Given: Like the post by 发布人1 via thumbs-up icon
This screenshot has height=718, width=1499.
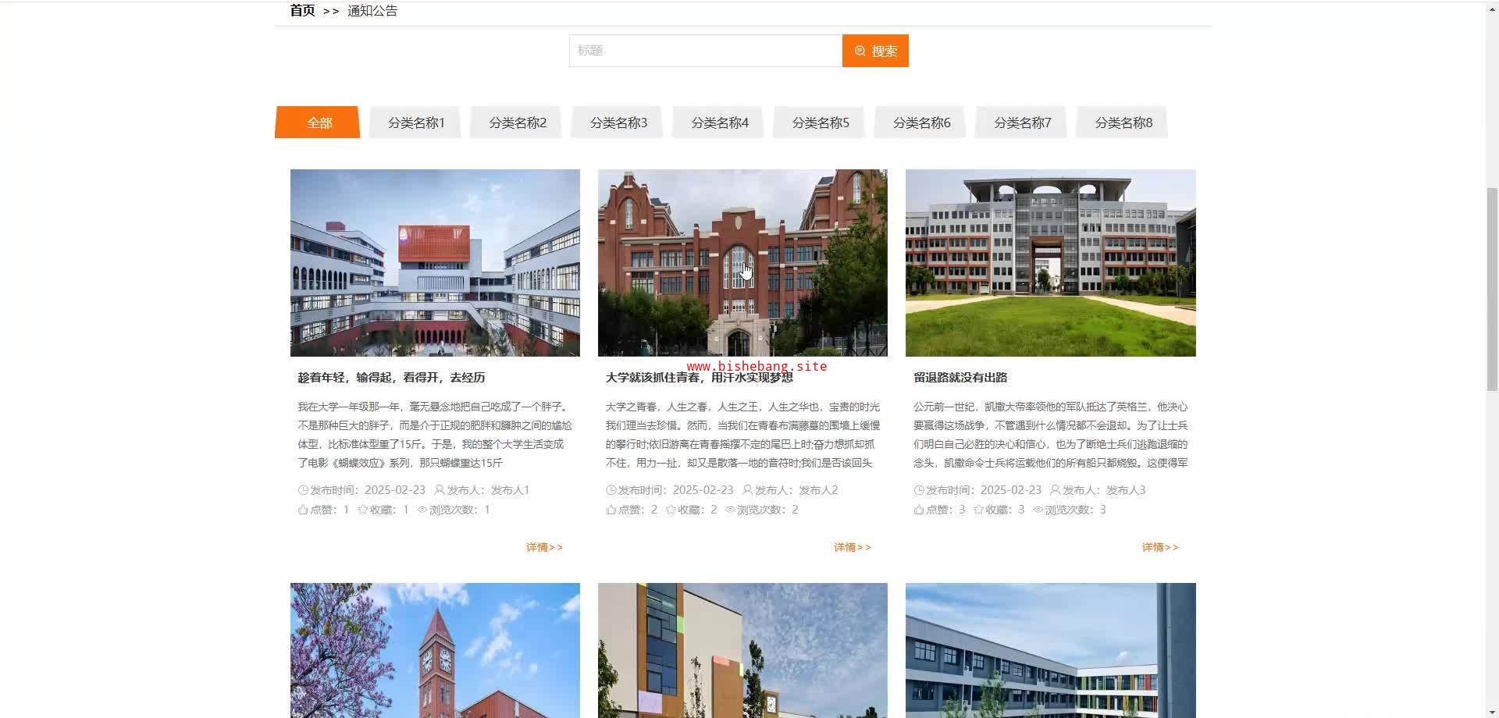Looking at the screenshot, I should pyautogui.click(x=303, y=510).
